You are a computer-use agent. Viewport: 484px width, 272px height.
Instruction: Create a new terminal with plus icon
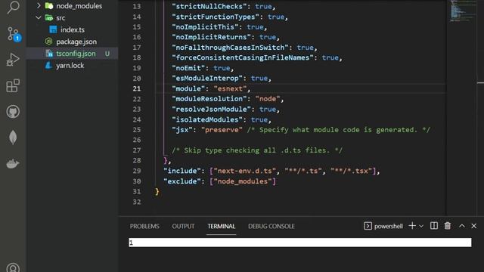tap(412, 226)
